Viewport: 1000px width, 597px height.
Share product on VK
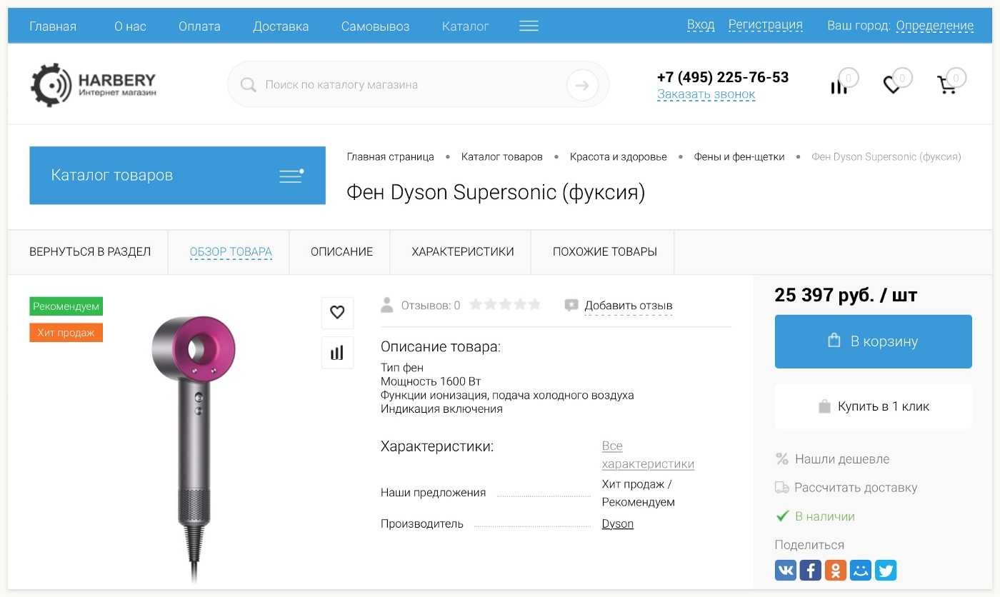(x=786, y=570)
